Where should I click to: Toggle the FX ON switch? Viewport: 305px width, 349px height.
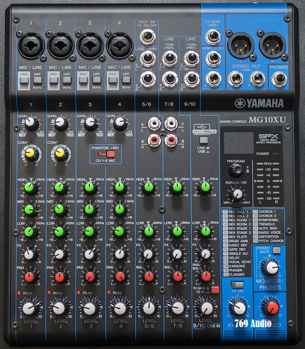[x=237, y=284]
